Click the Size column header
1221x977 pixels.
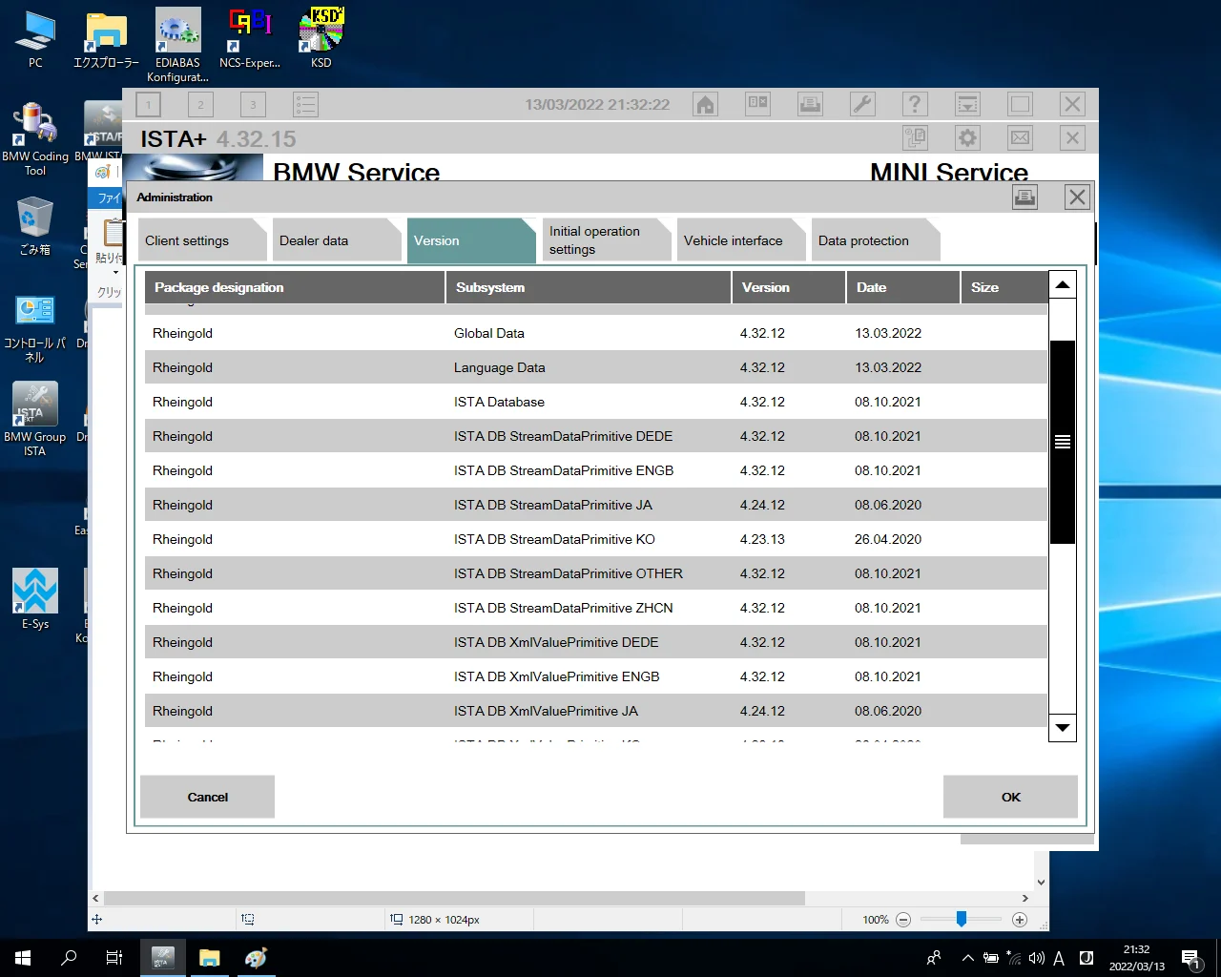tap(1004, 287)
